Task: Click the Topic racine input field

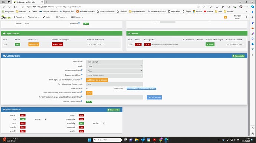Action: click(114, 62)
